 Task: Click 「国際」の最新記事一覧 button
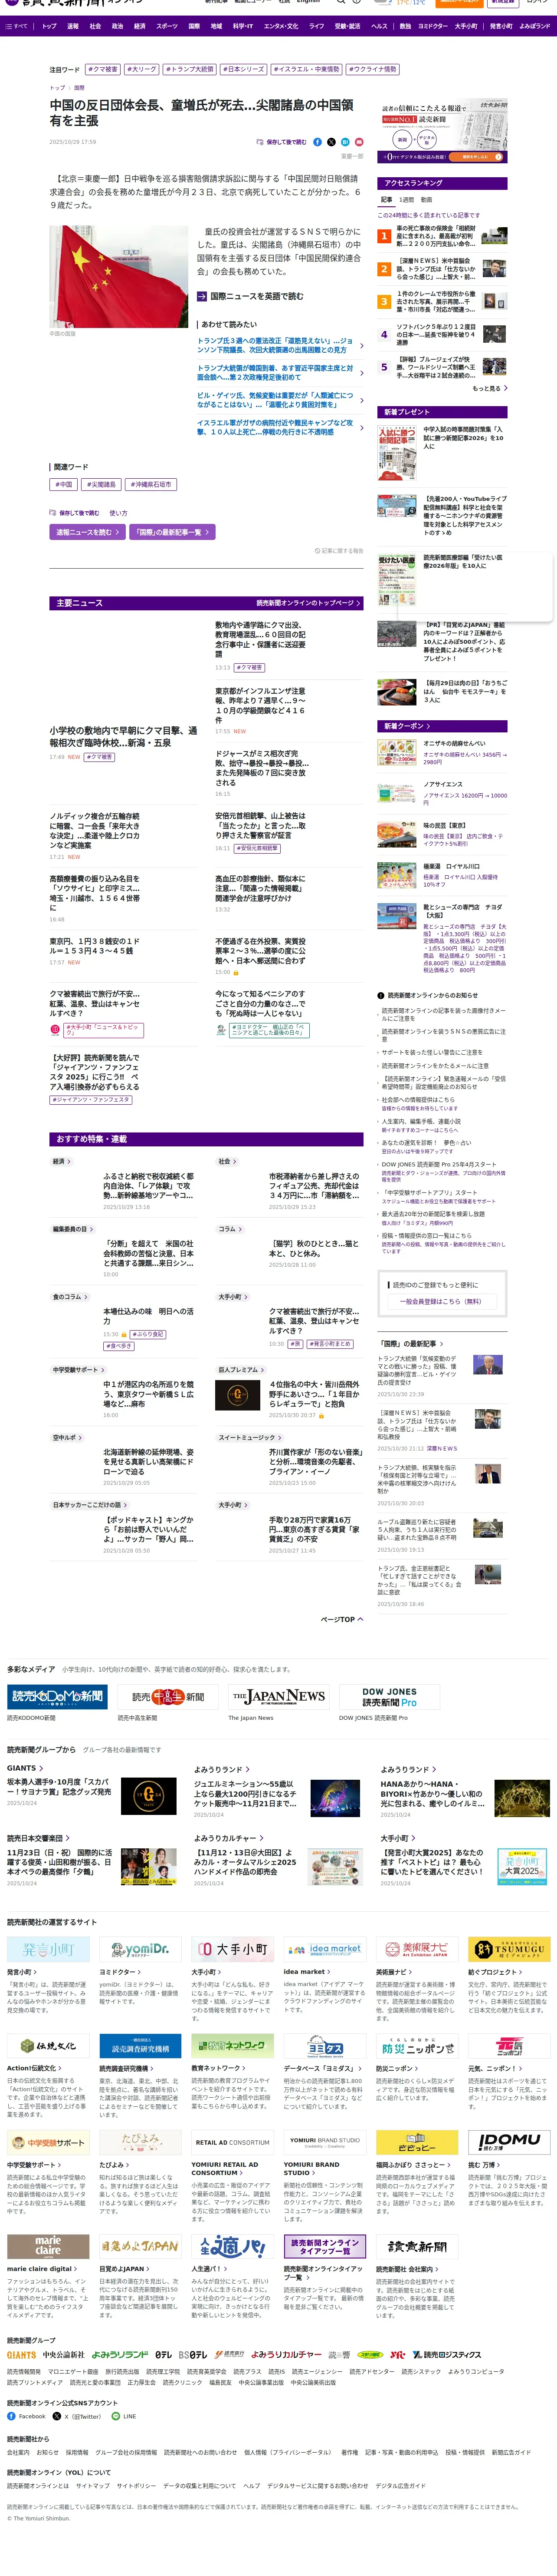[174, 532]
